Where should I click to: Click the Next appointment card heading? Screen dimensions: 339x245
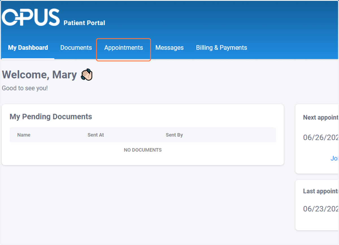click(x=321, y=118)
